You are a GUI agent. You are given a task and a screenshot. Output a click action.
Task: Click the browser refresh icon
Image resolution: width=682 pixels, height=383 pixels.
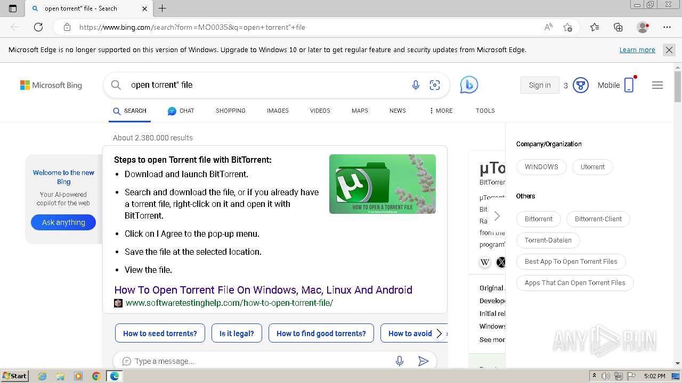pos(38,27)
